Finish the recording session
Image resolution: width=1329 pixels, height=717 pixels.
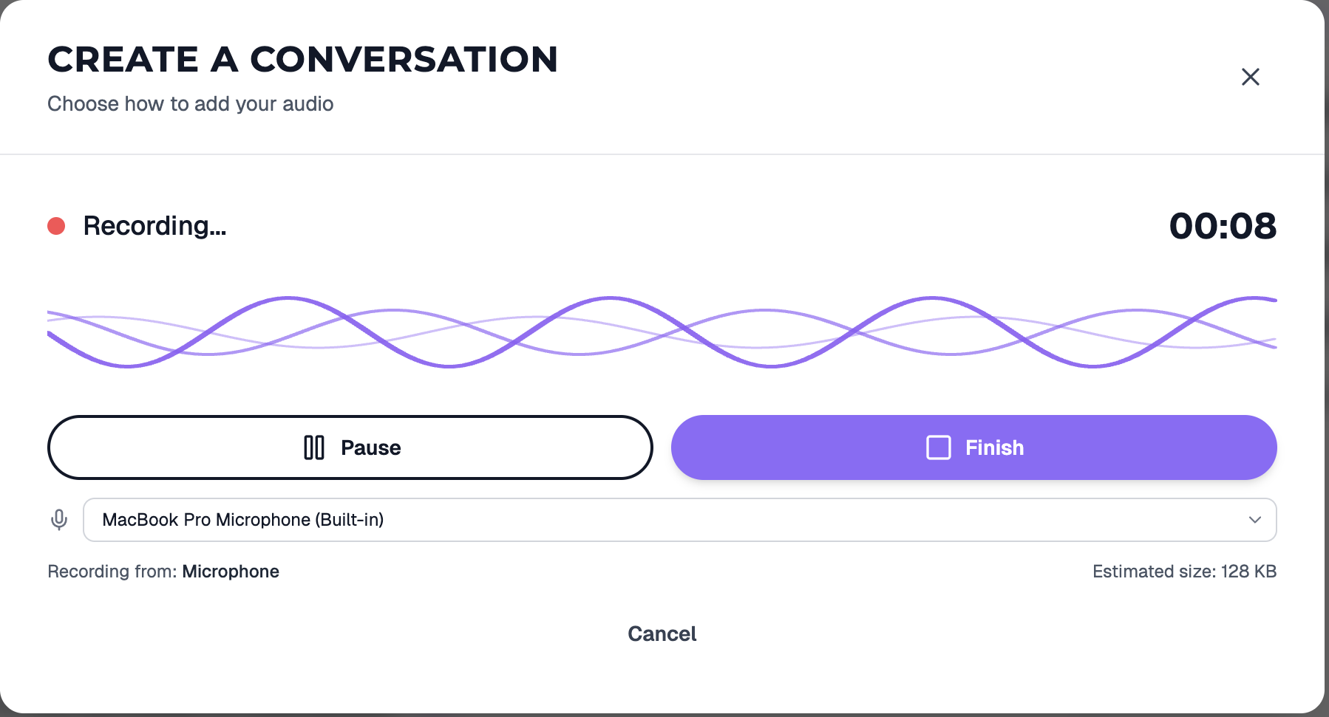pos(973,447)
